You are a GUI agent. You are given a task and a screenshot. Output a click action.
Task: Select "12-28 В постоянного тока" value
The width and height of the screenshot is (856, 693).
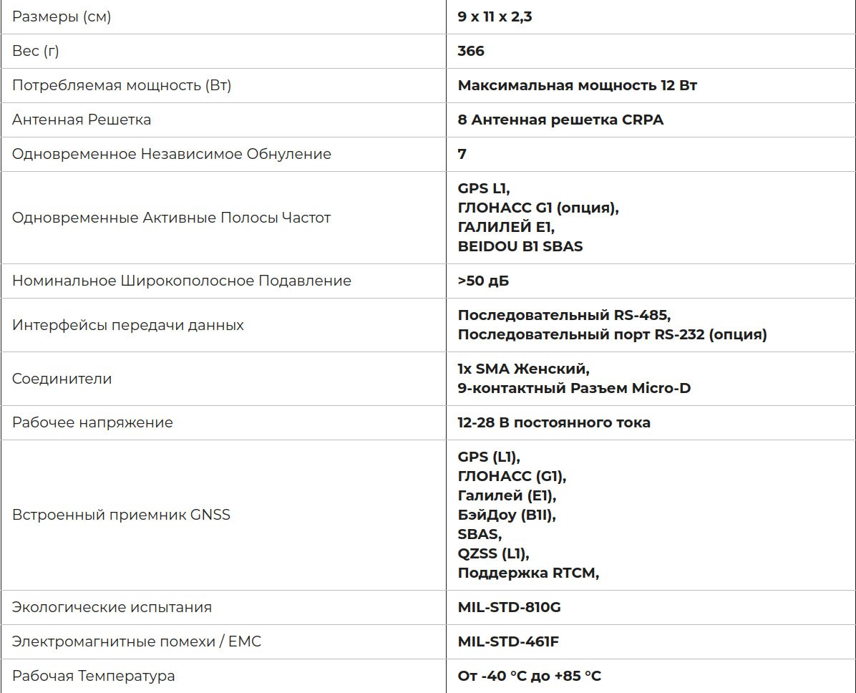(x=554, y=422)
